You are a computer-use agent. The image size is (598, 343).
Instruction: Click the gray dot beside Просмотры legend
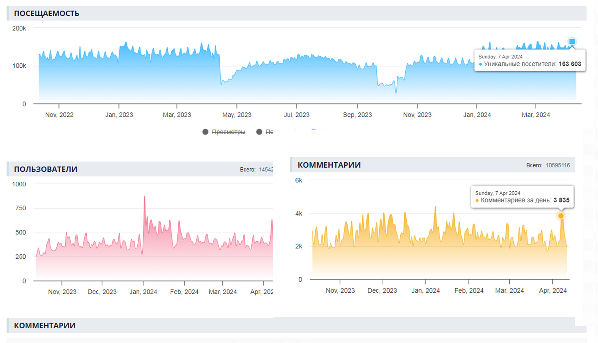pos(205,132)
